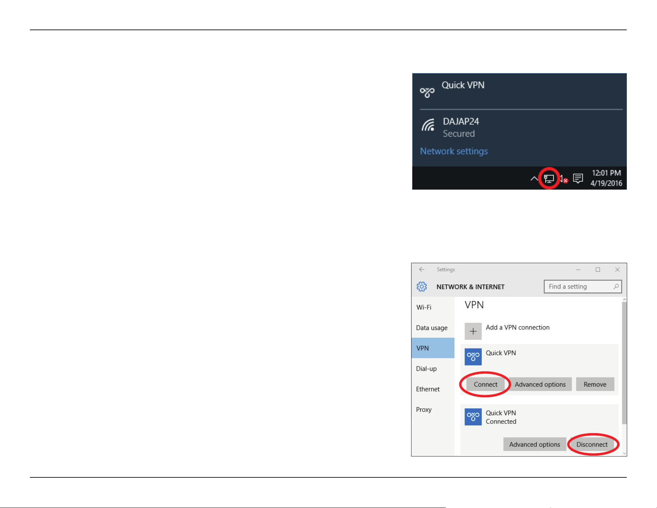Click the Settings gear icon
The image size is (657, 508).
[x=422, y=287]
